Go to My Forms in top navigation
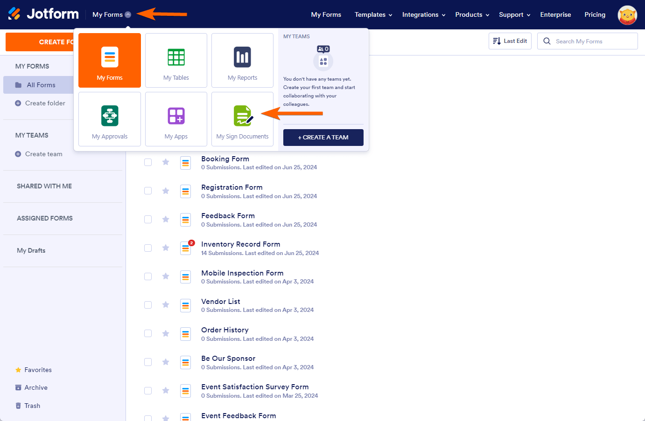The image size is (645, 421). (x=326, y=14)
